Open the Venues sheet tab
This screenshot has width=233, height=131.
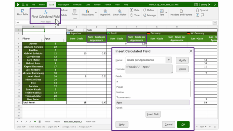pyautogui.click(x=48, y=122)
